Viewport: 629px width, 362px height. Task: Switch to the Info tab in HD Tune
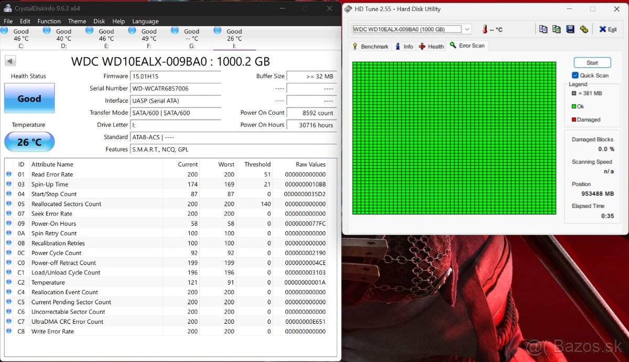[404, 47]
